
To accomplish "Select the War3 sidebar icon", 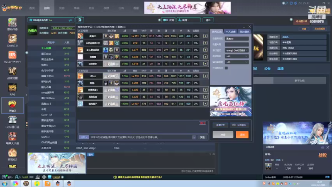I will tap(12, 106).
